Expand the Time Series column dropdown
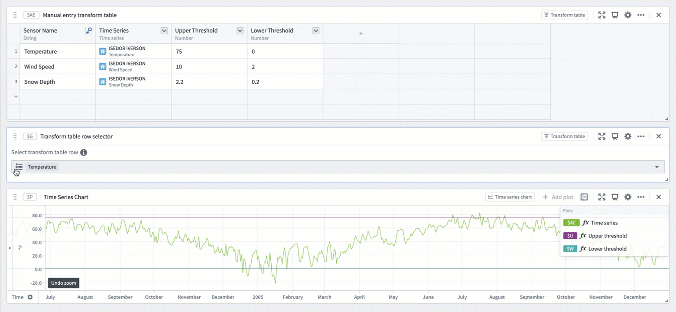The height and width of the screenshot is (312, 676). (x=164, y=31)
